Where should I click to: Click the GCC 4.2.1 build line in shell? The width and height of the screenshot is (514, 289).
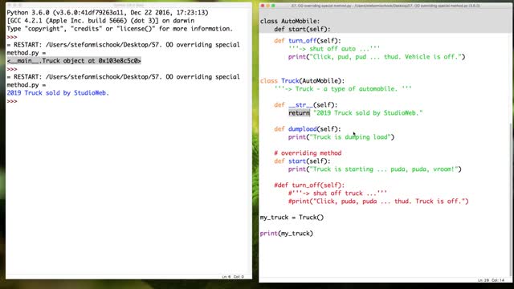coord(100,21)
